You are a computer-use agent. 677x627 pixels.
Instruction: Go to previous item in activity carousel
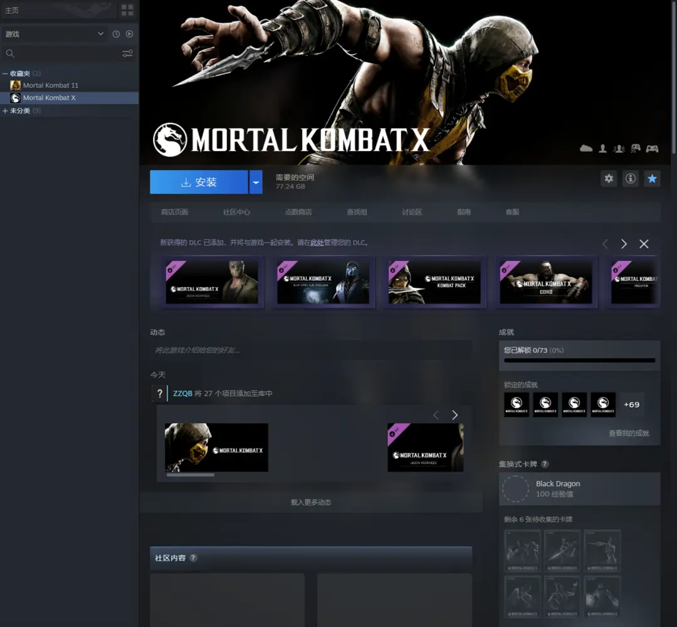point(436,415)
